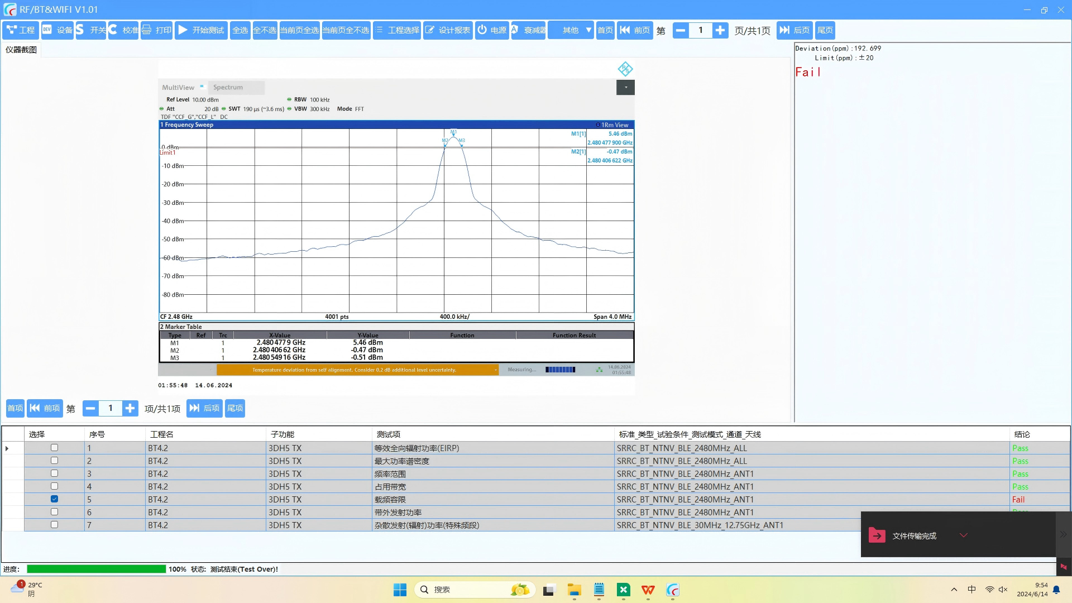Tick the checkbox for row 6 带外发射功率
1072x603 pixels.
point(54,512)
